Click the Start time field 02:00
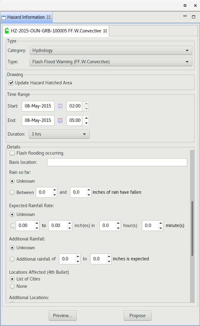 click(x=75, y=106)
